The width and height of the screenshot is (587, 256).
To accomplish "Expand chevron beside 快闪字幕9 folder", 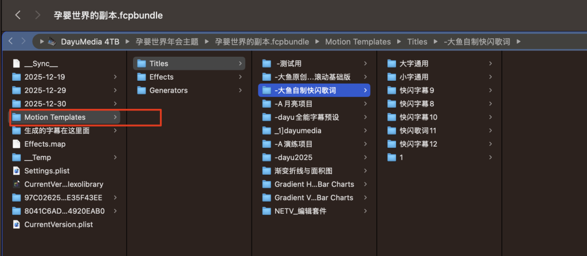I will click(490, 90).
